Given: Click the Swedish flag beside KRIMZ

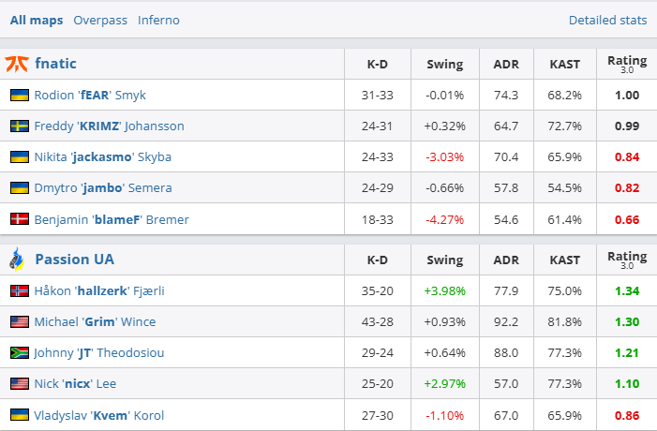Looking at the screenshot, I should (x=19, y=126).
